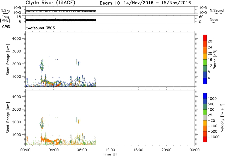Click the 04:00 time tick label
Viewport: 225px width, 156px height.
pyautogui.click(x=54, y=150)
